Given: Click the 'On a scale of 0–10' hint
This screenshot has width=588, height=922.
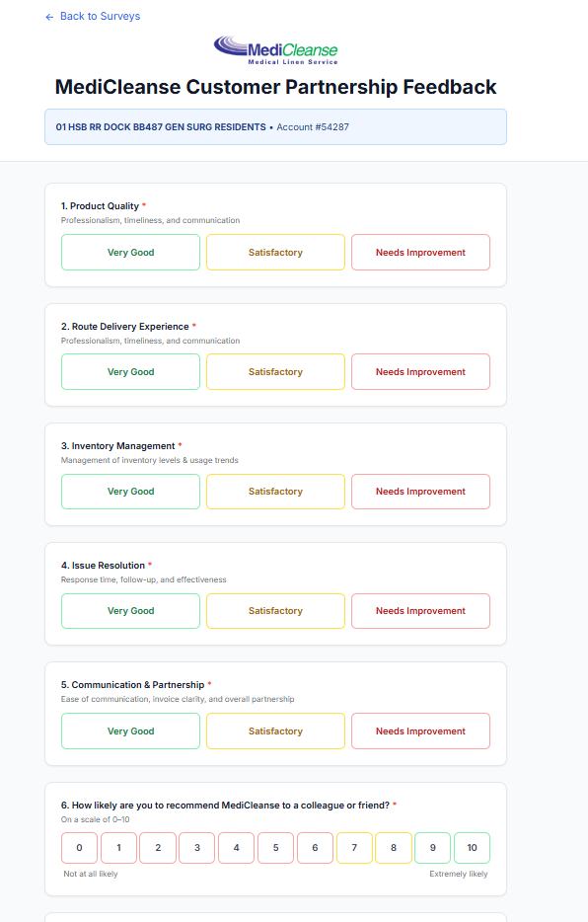Looking at the screenshot, I should coord(95,819).
